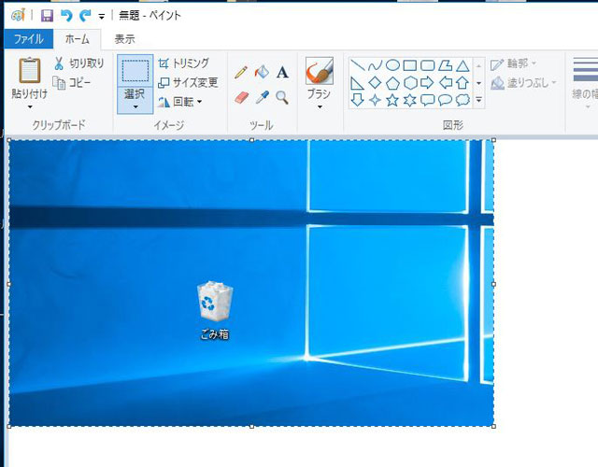This screenshot has width=598, height=467.
Task: Choose the Rounded rectangular callout shape
Action: pos(428,100)
